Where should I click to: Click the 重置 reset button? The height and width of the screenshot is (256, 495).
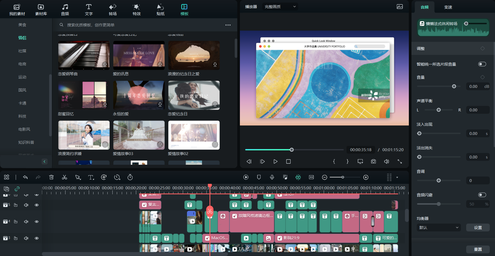[478, 249]
